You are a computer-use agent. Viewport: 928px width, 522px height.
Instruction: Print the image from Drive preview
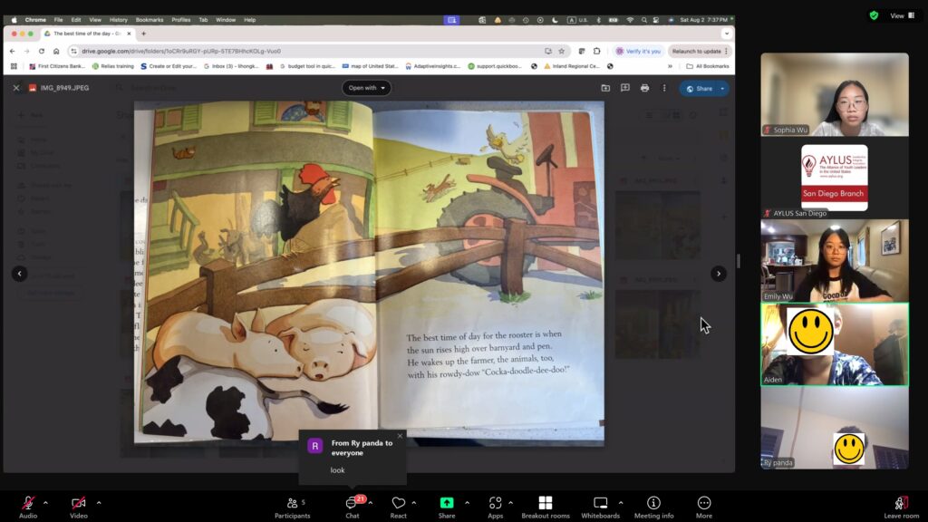(x=644, y=88)
